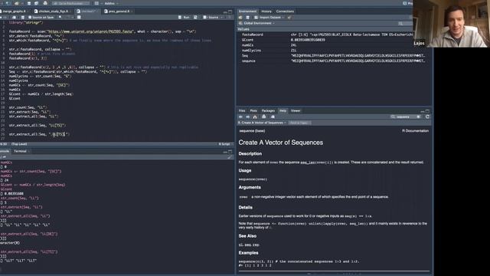Click the print icon in main toolbar
Viewport: 490px width, 276px height.
(45, 3)
